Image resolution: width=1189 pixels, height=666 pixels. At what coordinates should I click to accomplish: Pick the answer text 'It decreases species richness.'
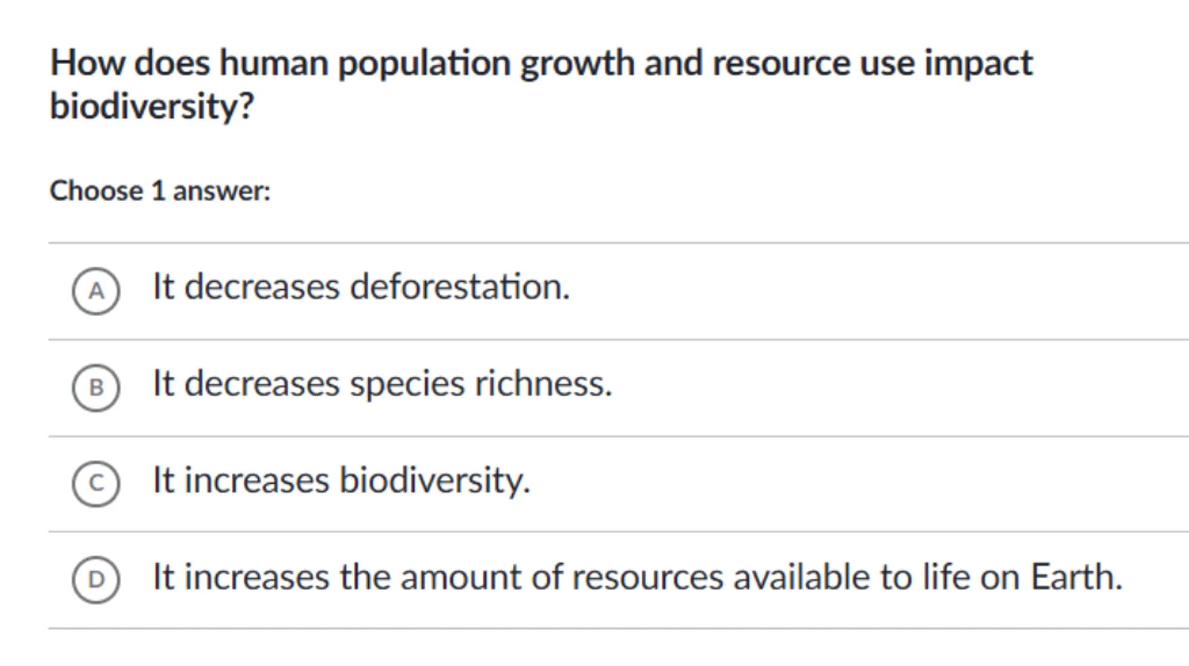click(382, 384)
